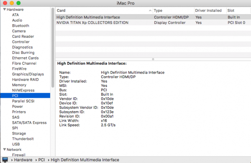The width and height of the screenshot is (251, 163).
Task: Sort the table by the Slot column
Action: 238,10
